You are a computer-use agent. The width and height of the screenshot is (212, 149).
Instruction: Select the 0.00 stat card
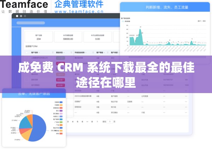98,37
